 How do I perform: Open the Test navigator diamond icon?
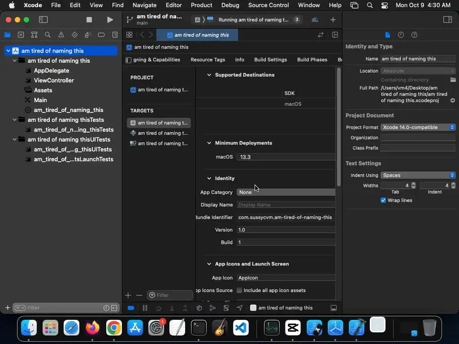(74, 35)
